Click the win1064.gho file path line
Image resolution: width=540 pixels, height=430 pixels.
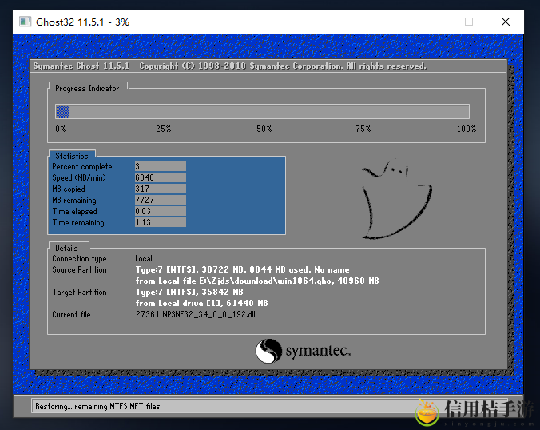[x=257, y=281]
